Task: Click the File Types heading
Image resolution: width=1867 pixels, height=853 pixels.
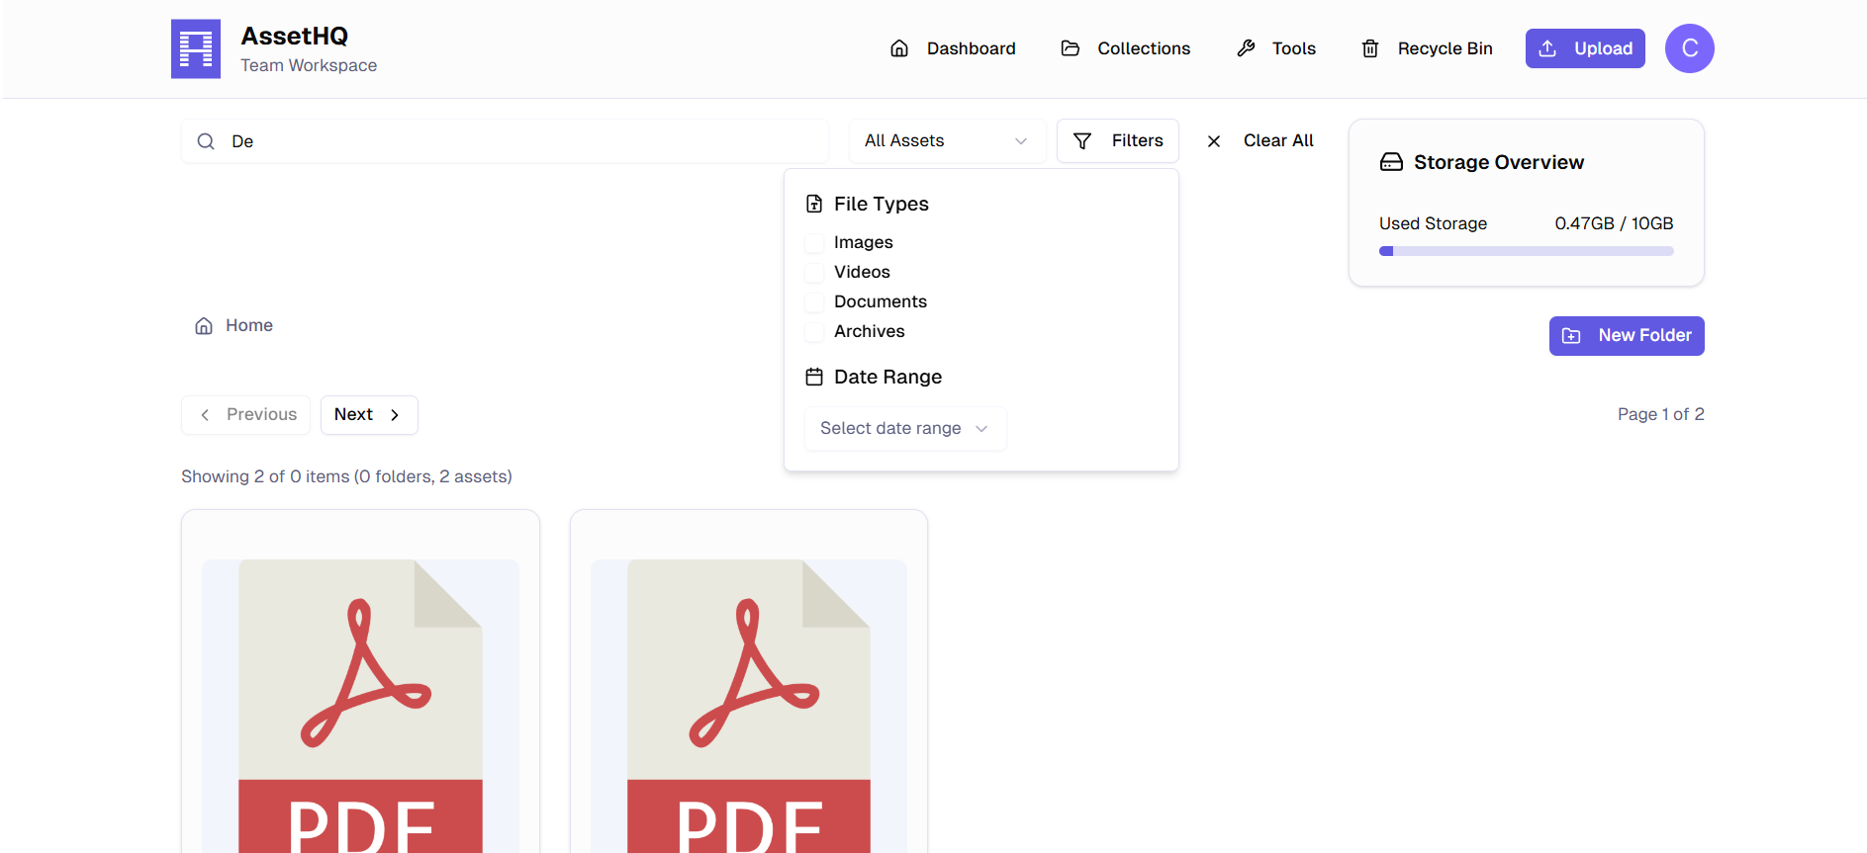Action: pyautogui.click(x=881, y=204)
